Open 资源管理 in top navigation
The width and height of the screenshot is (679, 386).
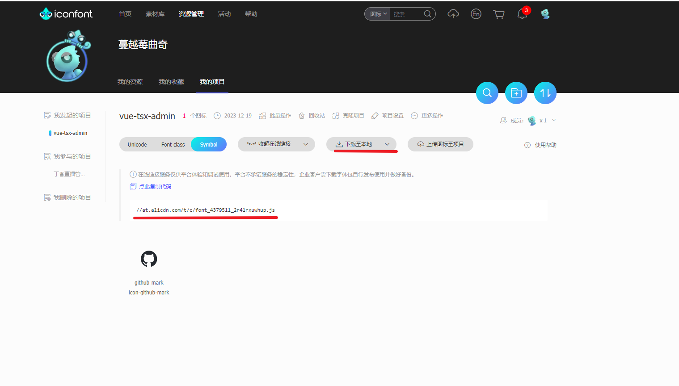(x=191, y=14)
